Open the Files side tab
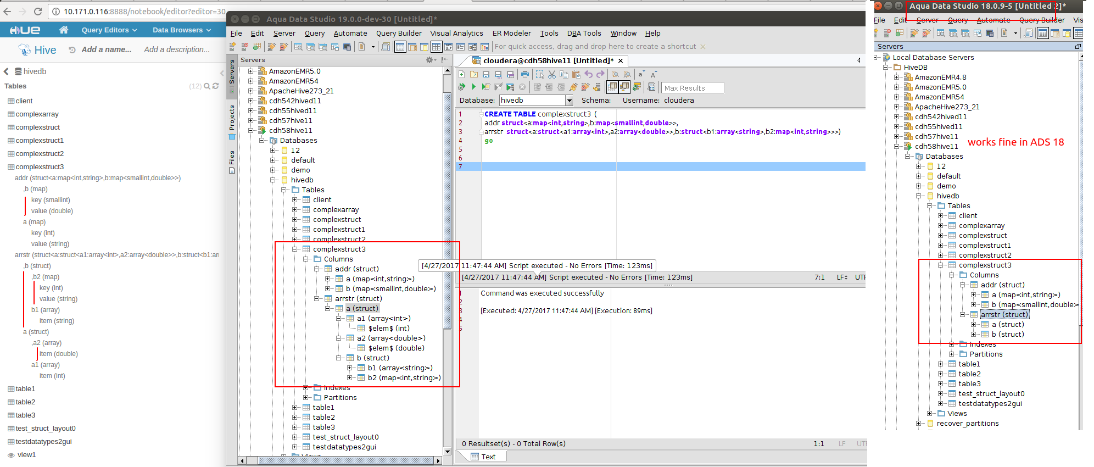The height and width of the screenshot is (467, 1094). [x=232, y=162]
